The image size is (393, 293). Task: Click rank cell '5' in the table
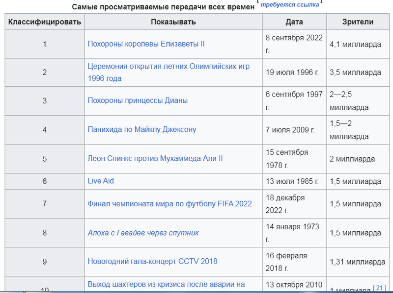[45, 159]
